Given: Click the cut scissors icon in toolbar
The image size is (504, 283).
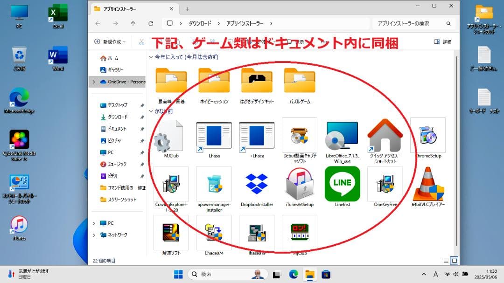Looking at the screenshot, I should (x=141, y=42).
